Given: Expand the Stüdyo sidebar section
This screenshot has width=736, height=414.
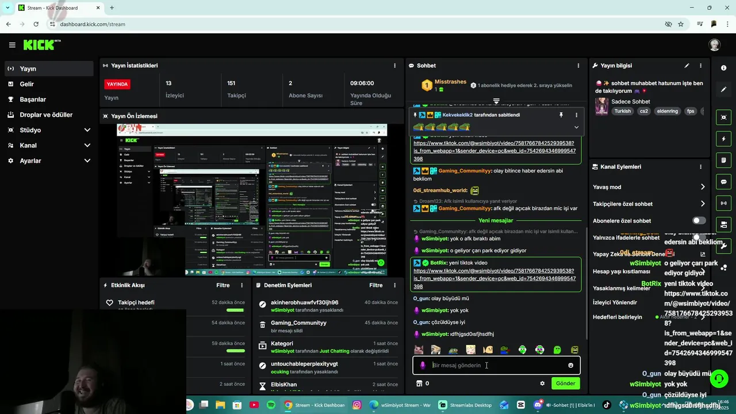Looking at the screenshot, I should point(87,130).
